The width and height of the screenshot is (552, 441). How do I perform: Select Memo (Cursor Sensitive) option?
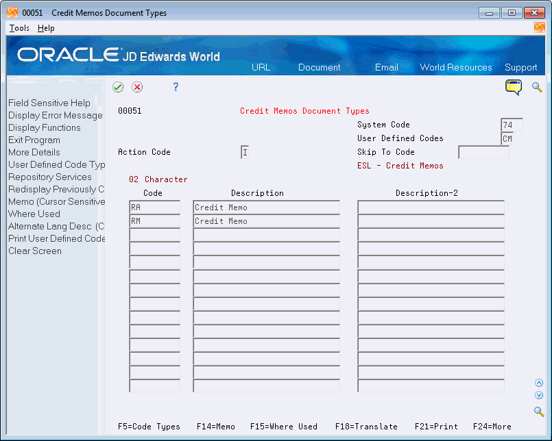pos(56,201)
